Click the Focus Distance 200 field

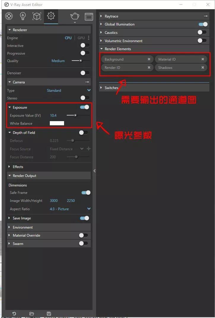click(53, 157)
